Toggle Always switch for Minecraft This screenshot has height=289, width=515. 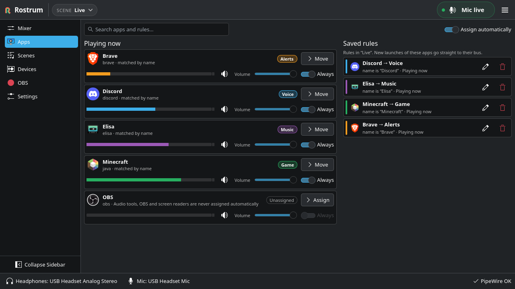point(308,180)
